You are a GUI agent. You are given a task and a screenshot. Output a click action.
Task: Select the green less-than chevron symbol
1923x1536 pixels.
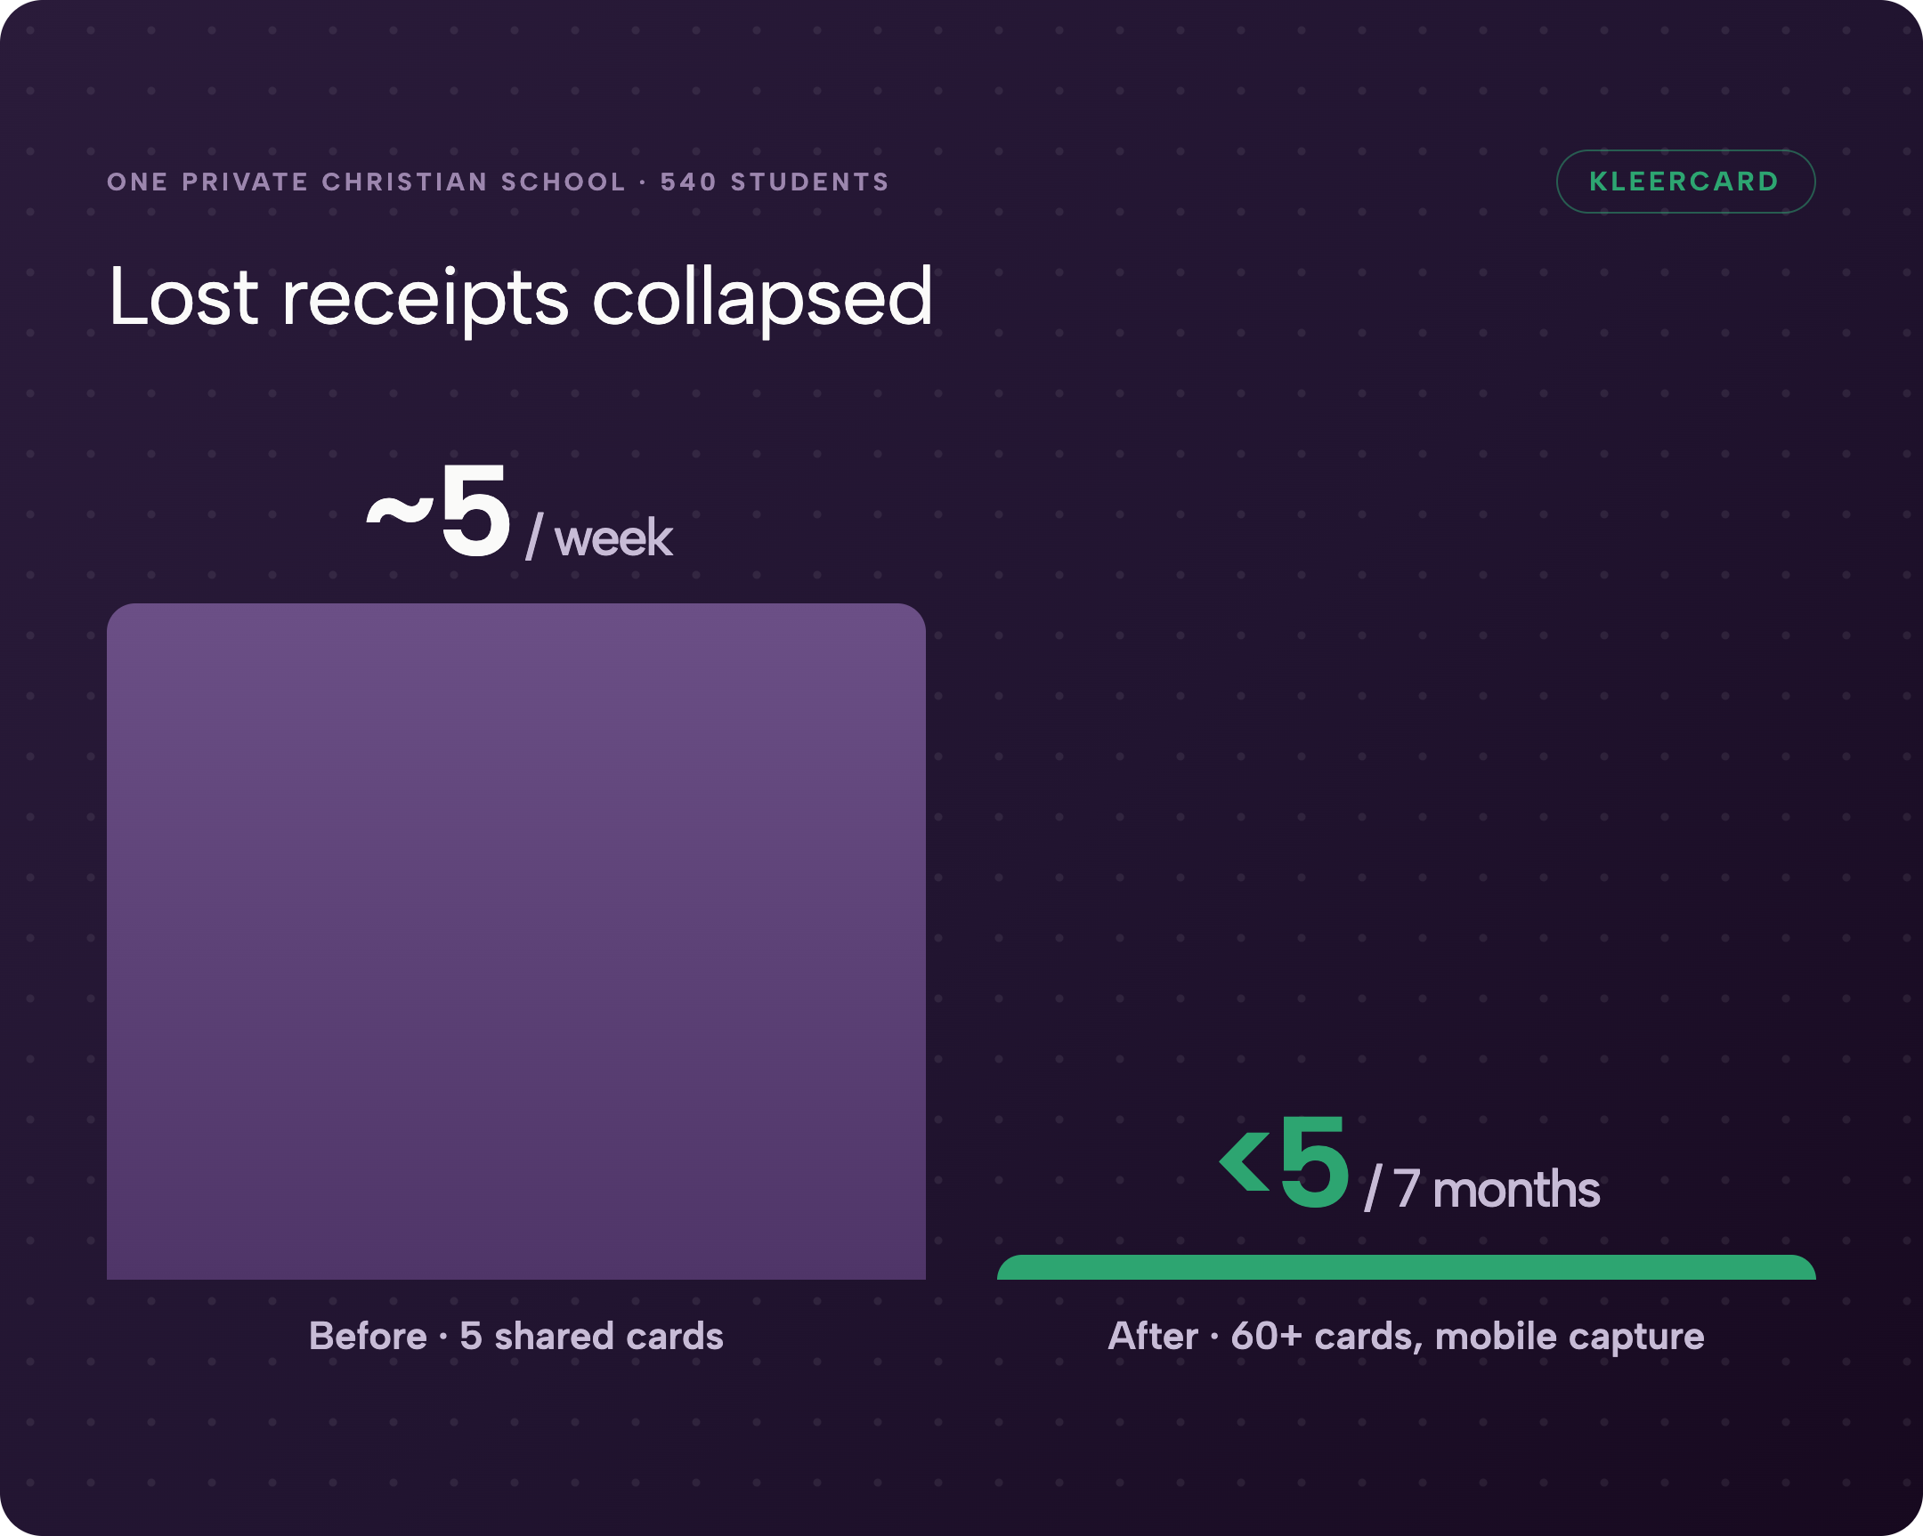point(1245,1160)
